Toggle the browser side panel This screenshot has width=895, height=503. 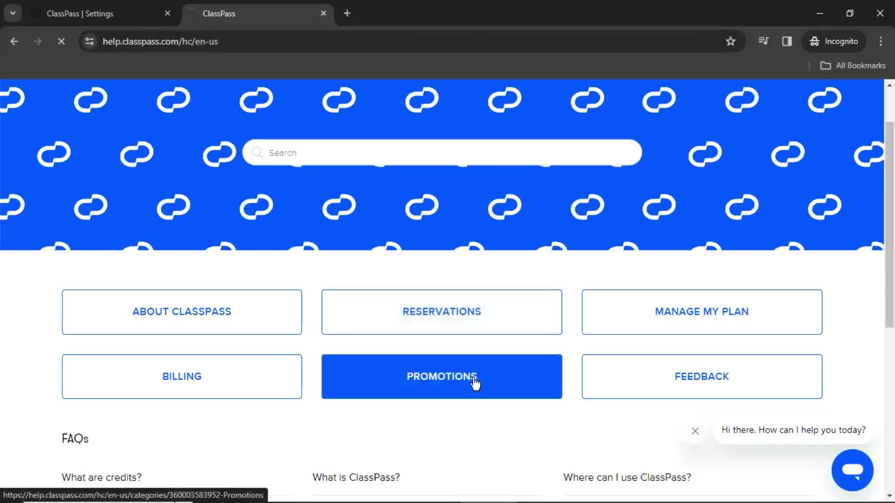click(787, 41)
